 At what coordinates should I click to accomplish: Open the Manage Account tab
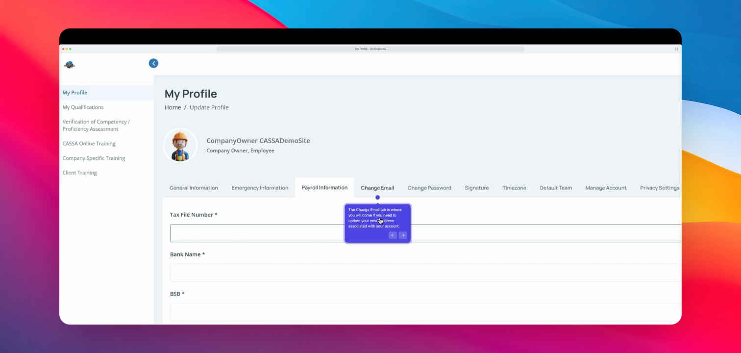click(606, 188)
